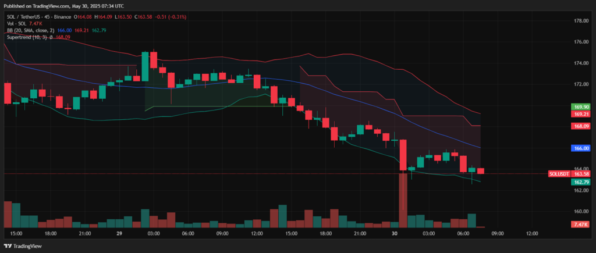This screenshot has height=253, width=596.
Task: Click the SOLUSDT symbol tag on price axis
Action: 560,174
